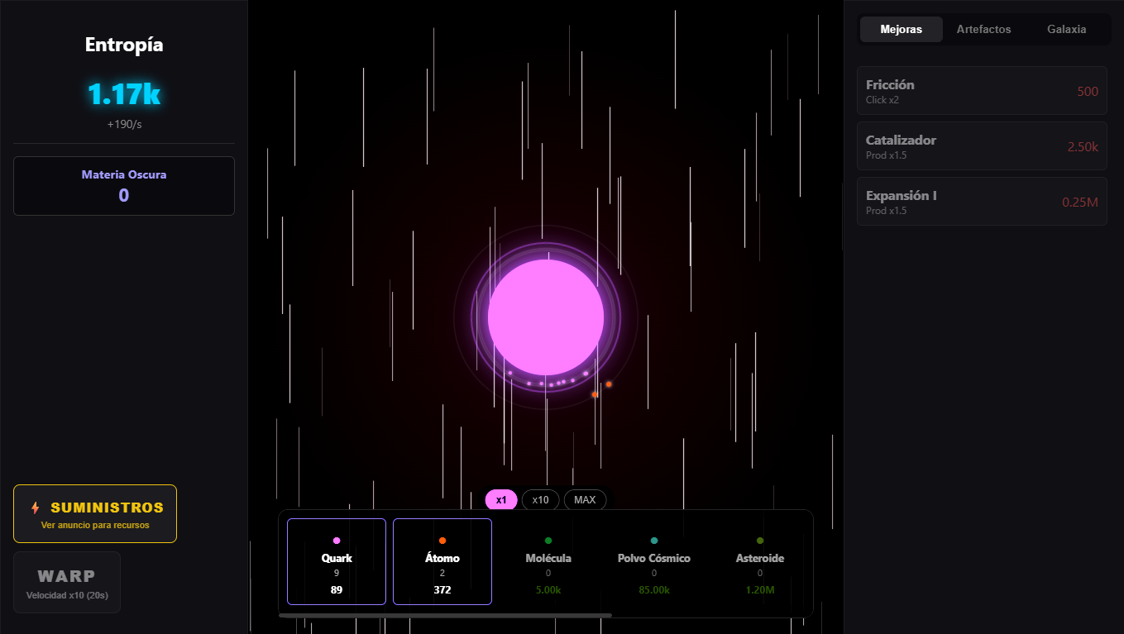Click the Materia Oscura counter box
This screenshot has height=634, width=1124.
click(x=124, y=186)
